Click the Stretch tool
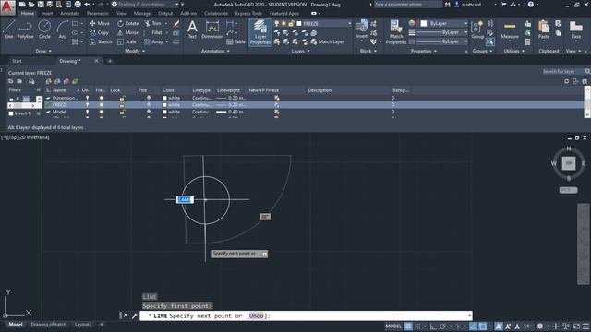This screenshot has width=591, height=332. tap(101, 41)
